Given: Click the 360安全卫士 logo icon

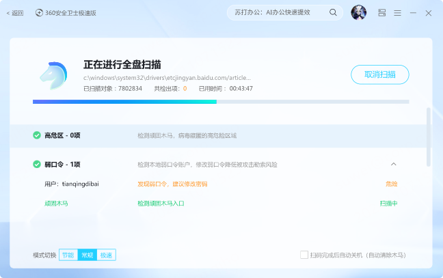Looking at the screenshot, I should 39,12.
